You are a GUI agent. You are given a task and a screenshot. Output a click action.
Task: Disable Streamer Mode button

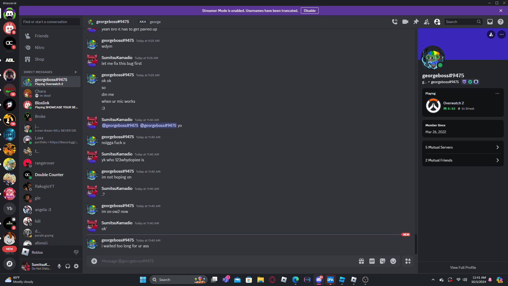point(309,11)
